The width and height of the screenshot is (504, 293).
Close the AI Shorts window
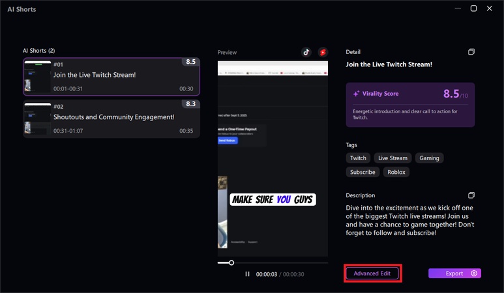(489, 8)
